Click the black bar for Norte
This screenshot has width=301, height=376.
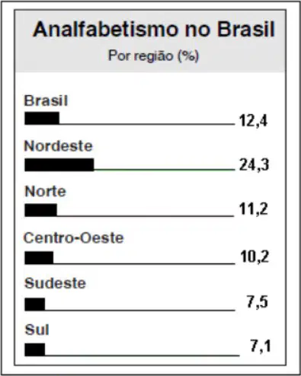[x=41, y=210]
